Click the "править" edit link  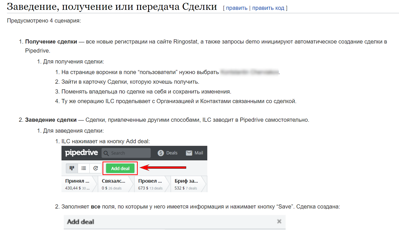pos(237,8)
